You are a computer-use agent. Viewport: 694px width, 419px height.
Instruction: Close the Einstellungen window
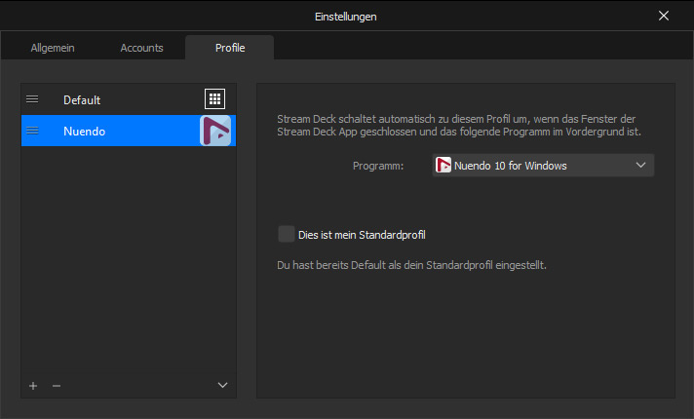(x=664, y=16)
